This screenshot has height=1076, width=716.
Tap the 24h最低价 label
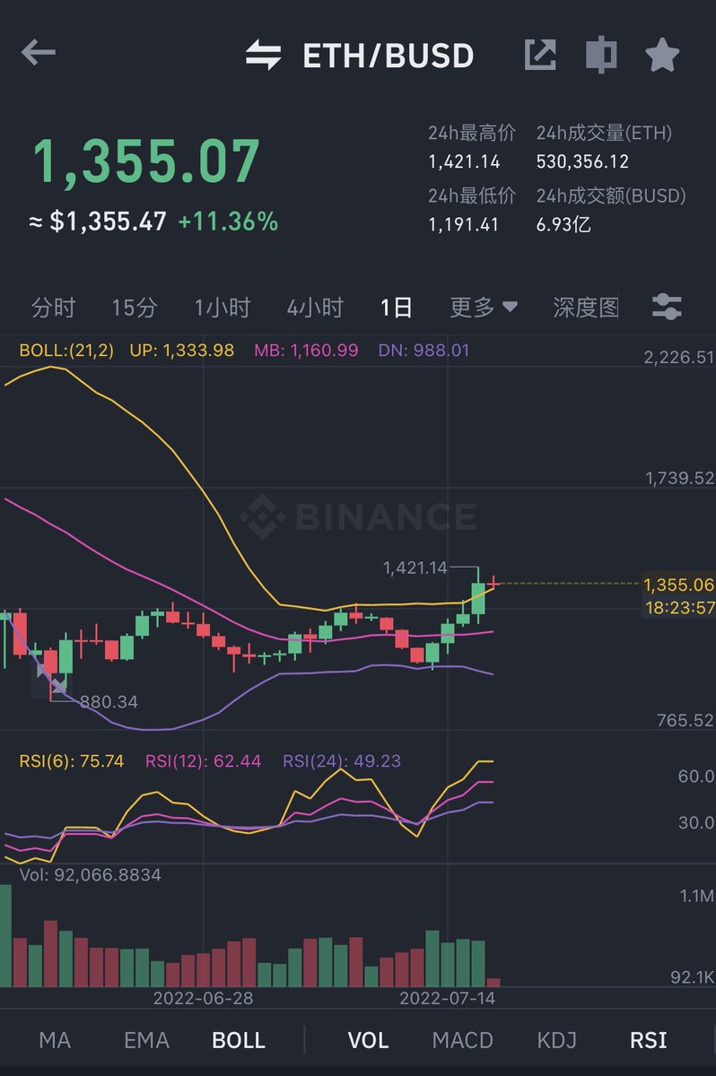click(472, 195)
